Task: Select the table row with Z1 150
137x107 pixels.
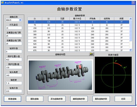Action: pyautogui.click(x=78, y=28)
